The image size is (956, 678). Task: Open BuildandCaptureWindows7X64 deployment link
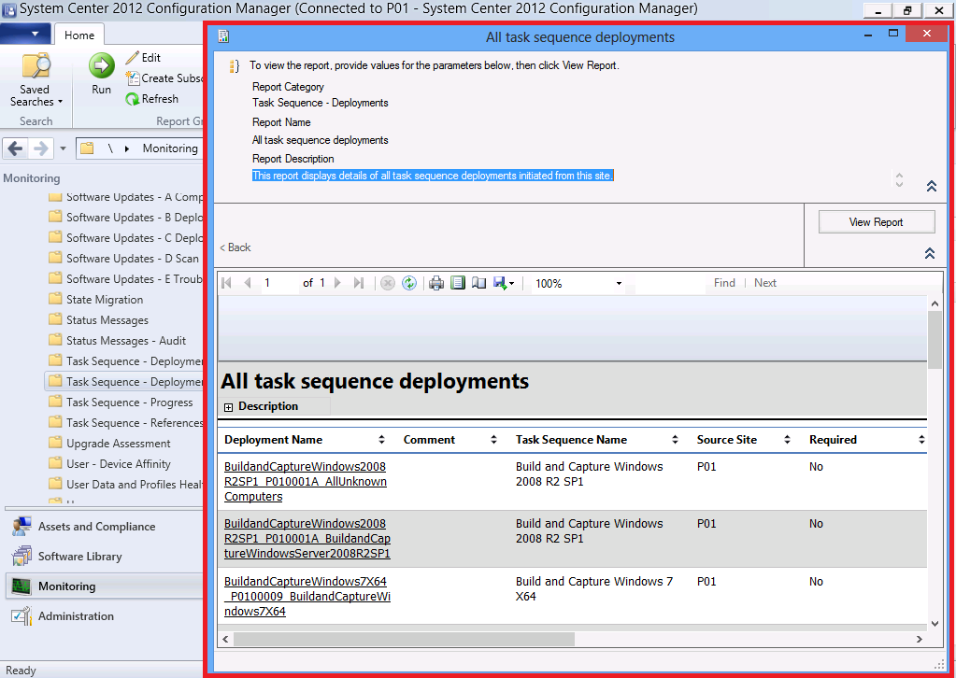click(x=307, y=596)
